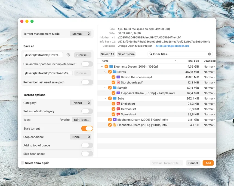
Task: Click the 450,5 MiB size cell
Action: (x=192, y=77)
